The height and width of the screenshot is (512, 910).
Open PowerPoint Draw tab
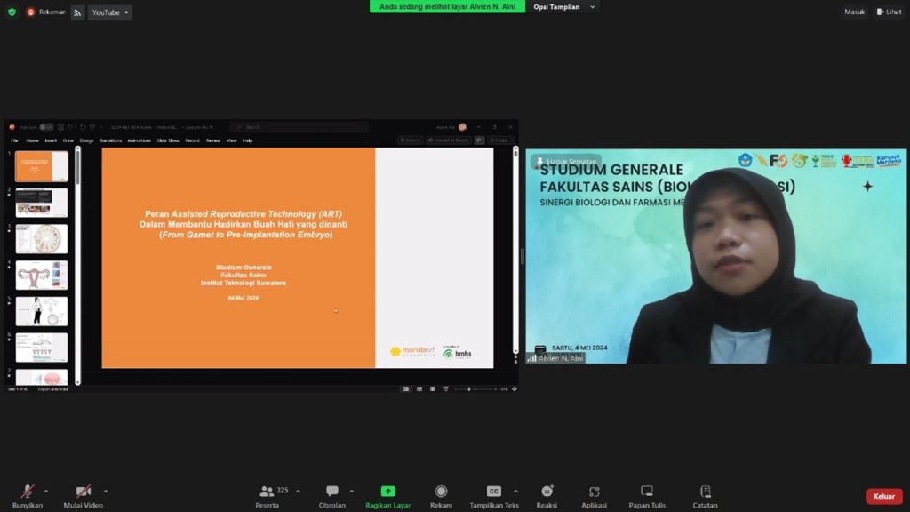pos(68,140)
